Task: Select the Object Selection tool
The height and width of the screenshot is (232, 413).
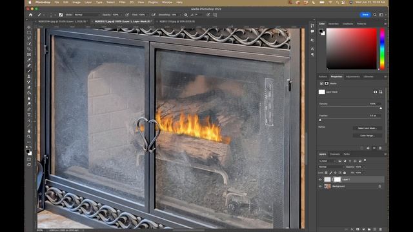Action: pos(29,44)
